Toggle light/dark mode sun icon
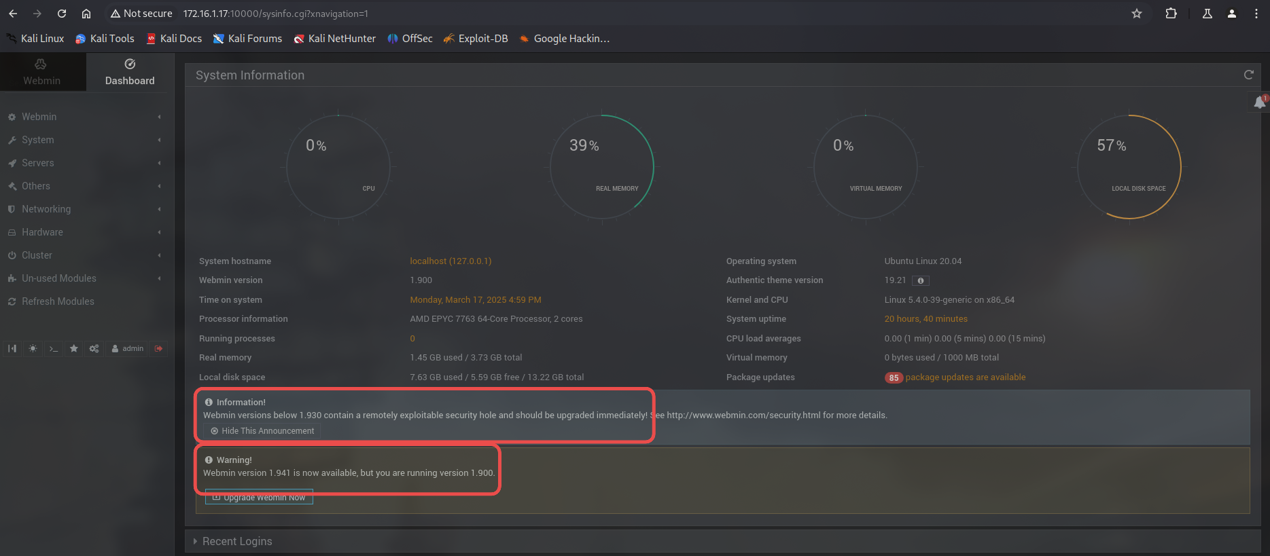This screenshot has height=556, width=1270. 33,348
